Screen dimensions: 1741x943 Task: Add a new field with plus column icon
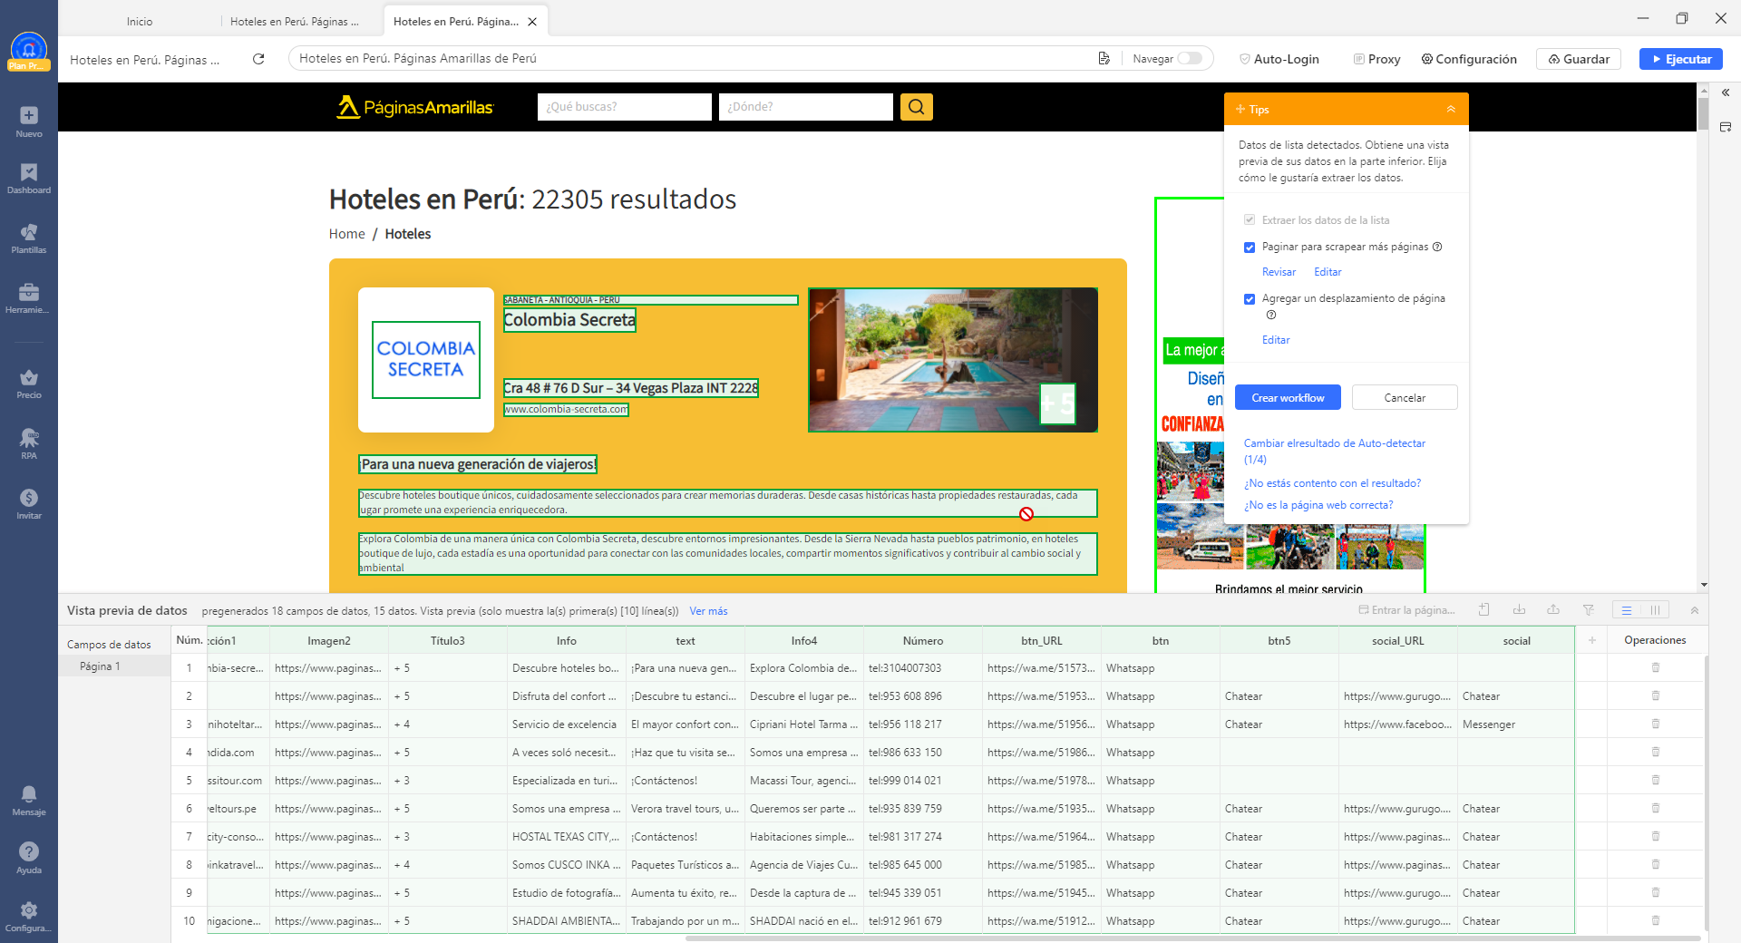pyautogui.click(x=1591, y=640)
